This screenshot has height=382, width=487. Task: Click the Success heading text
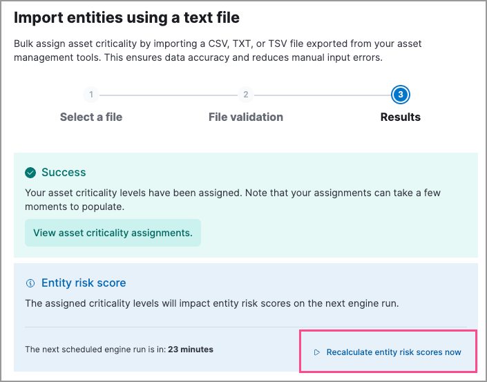pyautogui.click(x=64, y=173)
